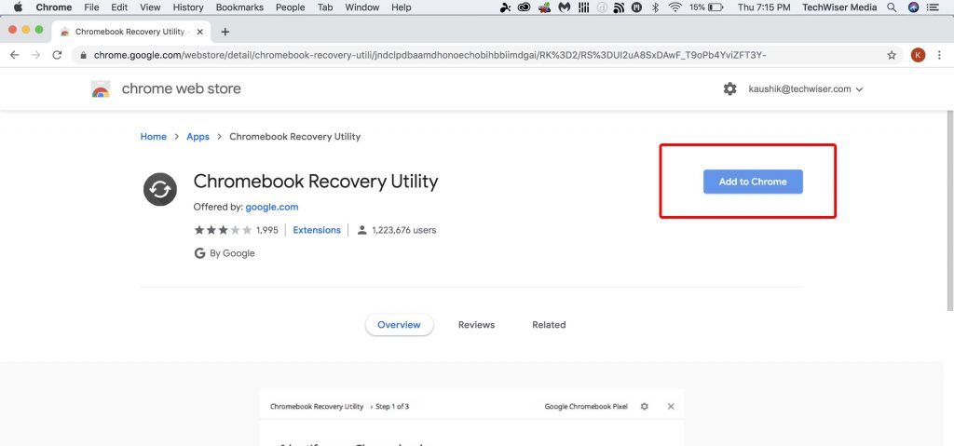Open the web store settings gear
Image resolution: width=954 pixels, height=446 pixels.
click(x=729, y=88)
